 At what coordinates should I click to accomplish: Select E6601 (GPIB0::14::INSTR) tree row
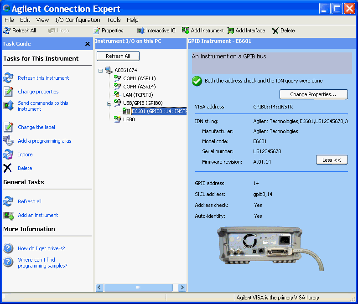[x=159, y=111]
